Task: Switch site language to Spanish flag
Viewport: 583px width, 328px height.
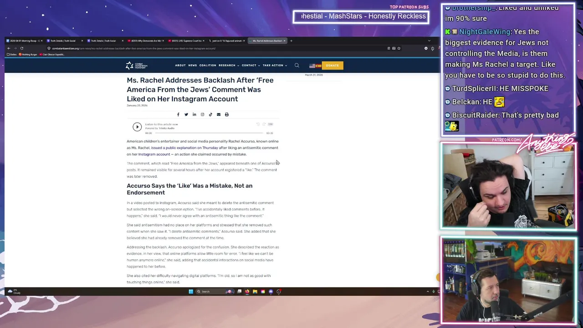Action: pyautogui.click(x=318, y=66)
